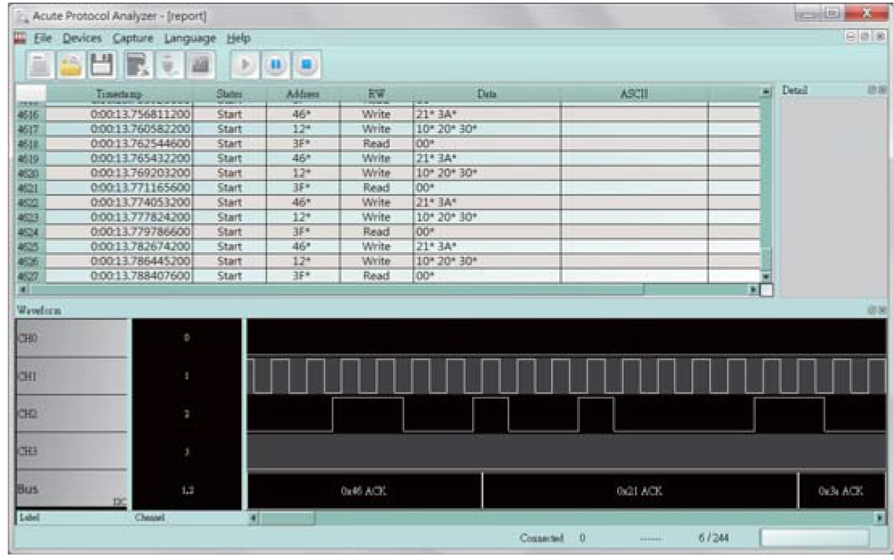The image size is (894, 560).
Task: Click the 0x46 ACK bus segment
Action: (x=365, y=491)
